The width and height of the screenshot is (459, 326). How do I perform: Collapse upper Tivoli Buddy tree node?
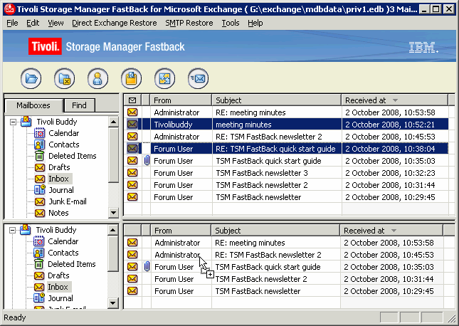pos(13,122)
